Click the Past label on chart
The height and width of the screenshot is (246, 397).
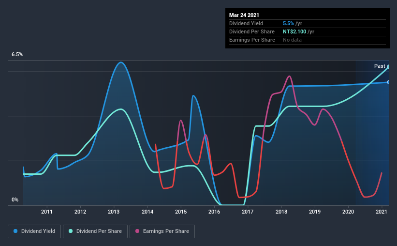point(380,66)
